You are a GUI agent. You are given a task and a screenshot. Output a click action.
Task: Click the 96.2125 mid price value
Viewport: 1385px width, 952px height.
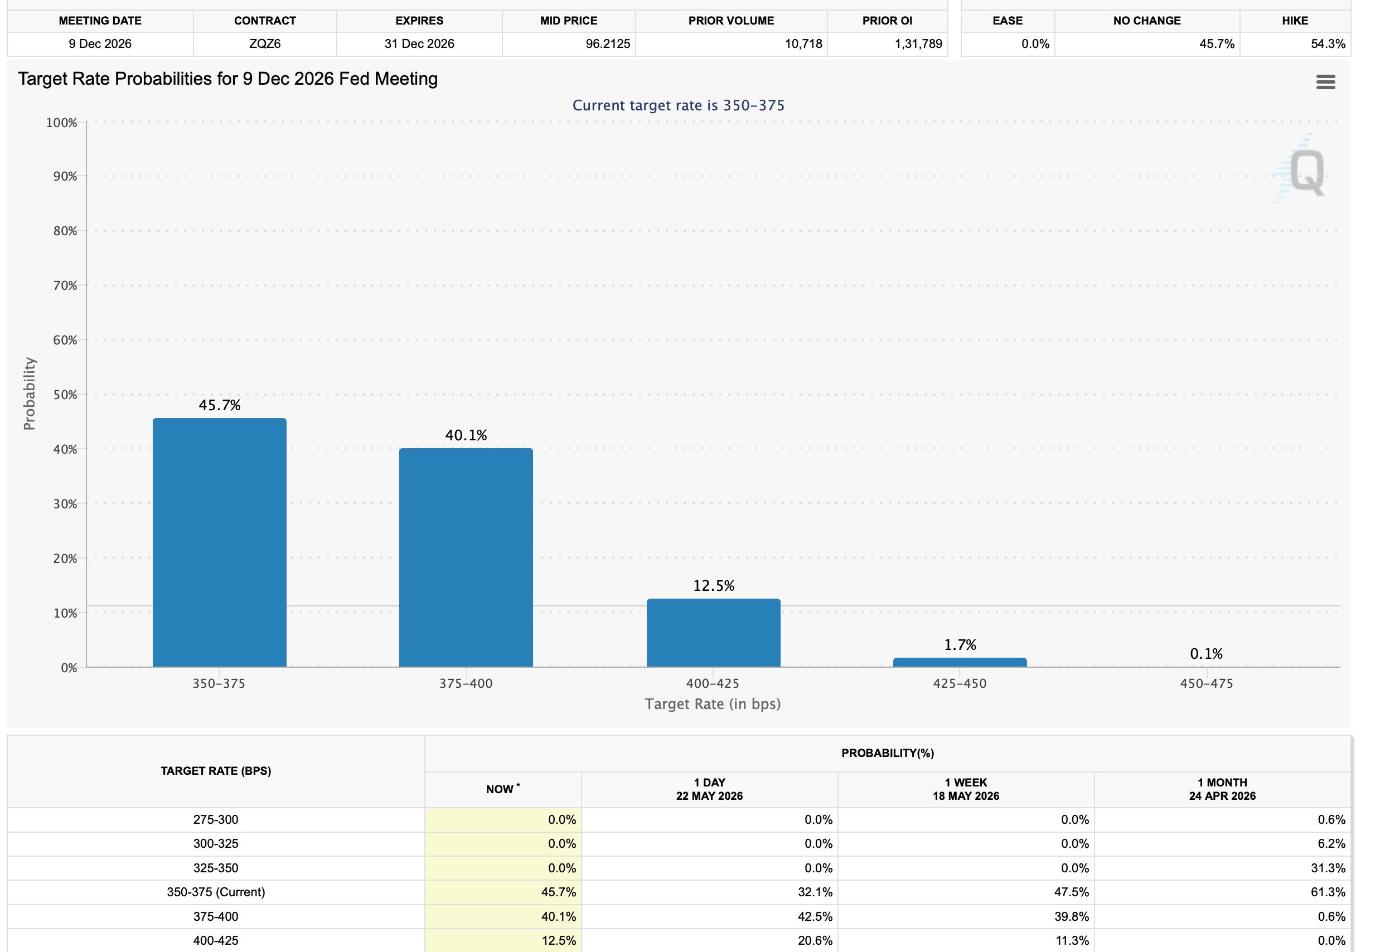[x=607, y=44]
